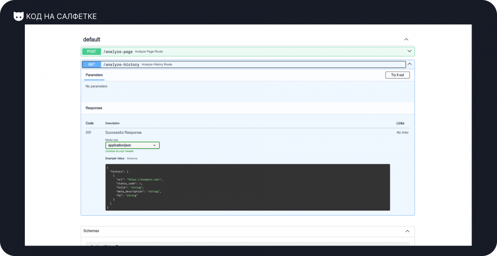Open the application/json media type dropdown

coord(132,145)
